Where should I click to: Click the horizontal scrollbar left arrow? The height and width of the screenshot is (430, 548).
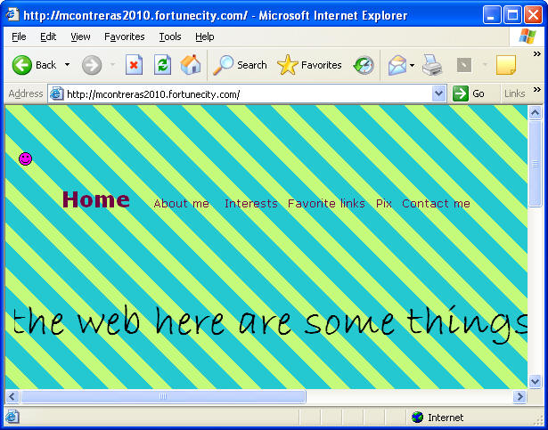coord(12,396)
